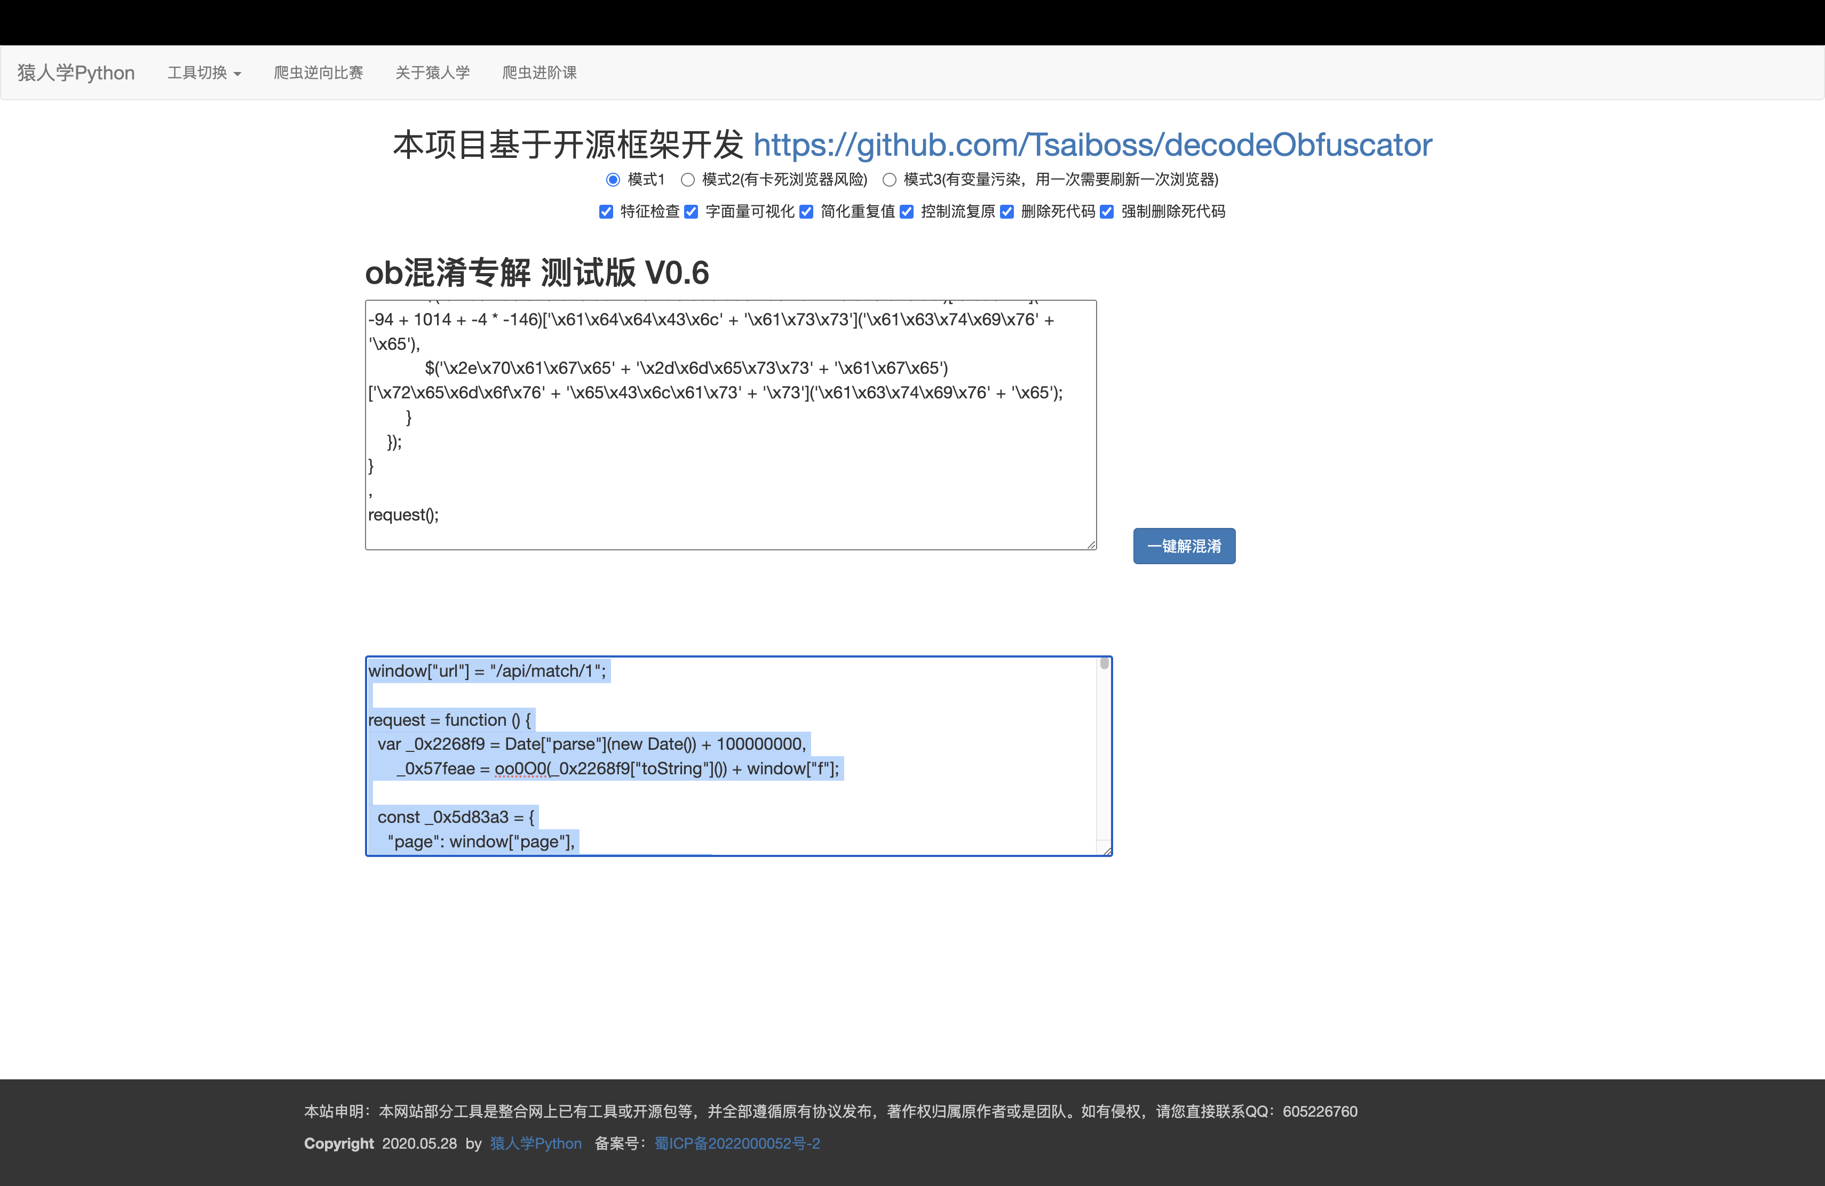Disable the 简化重复值 checkbox
Image resolution: width=1825 pixels, height=1186 pixels.
[806, 212]
